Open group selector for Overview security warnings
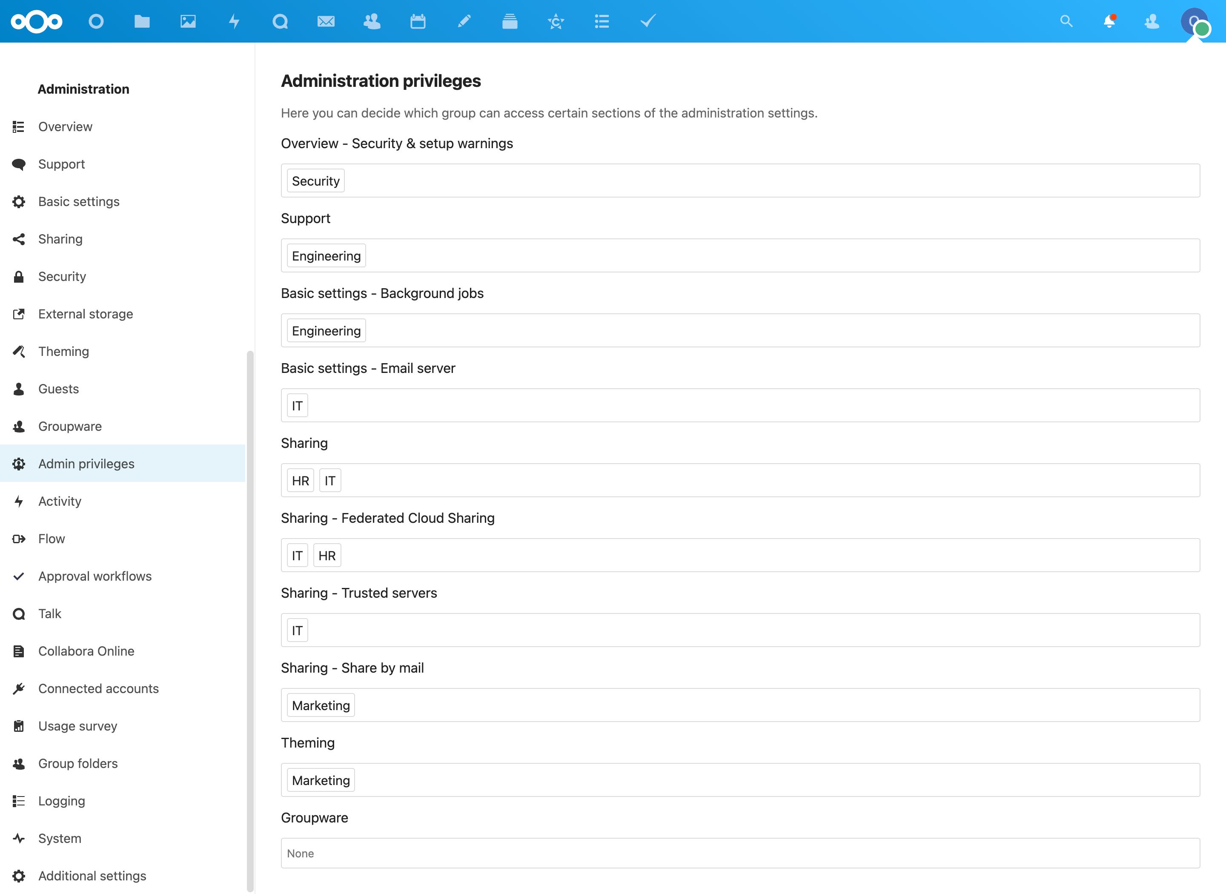 point(740,181)
